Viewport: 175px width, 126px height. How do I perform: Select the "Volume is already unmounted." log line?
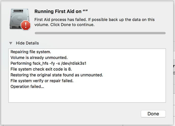(x=39, y=58)
